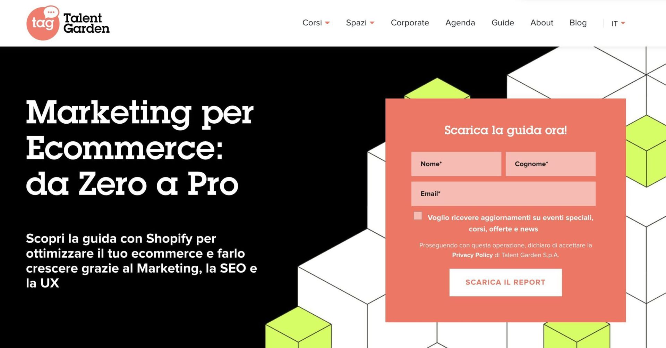Open the Privacy Policy link
Viewport: 666px width, 348px height.
pos(472,255)
